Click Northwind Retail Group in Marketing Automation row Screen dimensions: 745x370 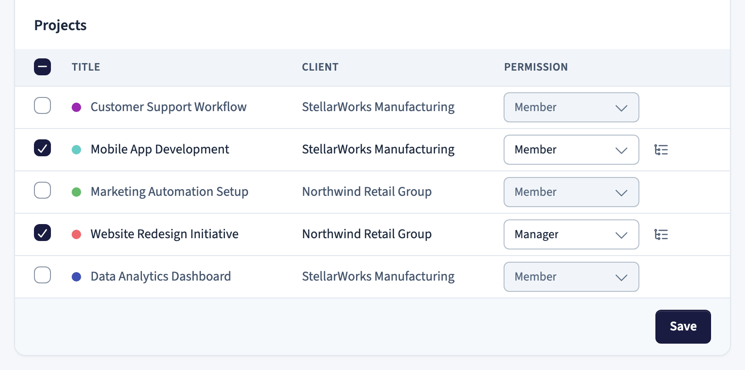point(367,192)
